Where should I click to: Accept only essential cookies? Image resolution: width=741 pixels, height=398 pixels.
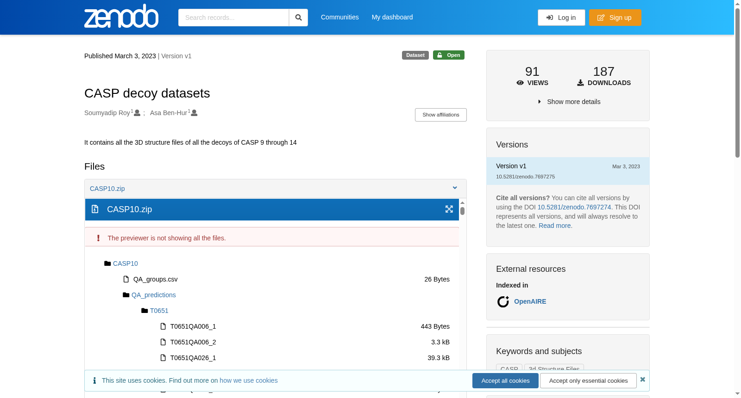[588, 381]
